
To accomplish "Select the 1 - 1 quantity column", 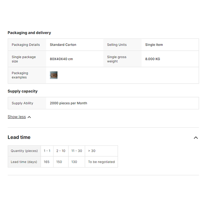I will pyautogui.click(x=47, y=151).
